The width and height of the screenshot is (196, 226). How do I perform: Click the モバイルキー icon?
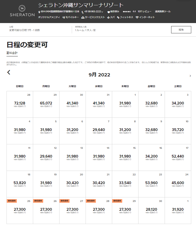click(64, 18)
